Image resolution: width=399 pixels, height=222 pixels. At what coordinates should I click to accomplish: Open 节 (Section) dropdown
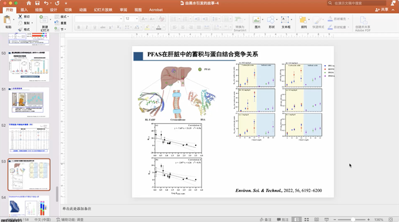pos(60,29)
